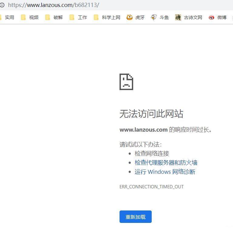Click the 检查网络连接 list item
The height and width of the screenshot is (232, 233).
(x=152, y=153)
